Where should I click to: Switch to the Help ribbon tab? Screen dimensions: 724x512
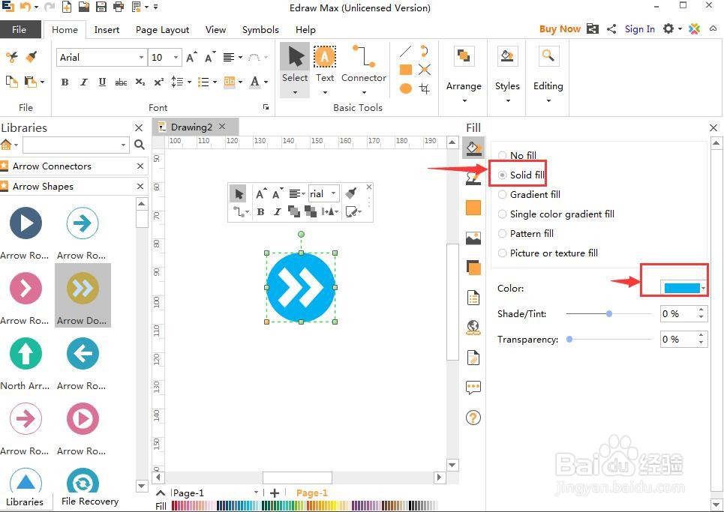point(305,29)
